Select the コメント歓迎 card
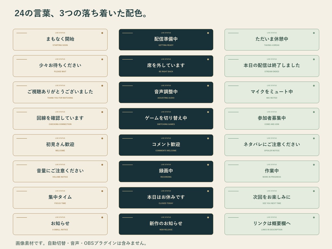The height and width of the screenshot is (249, 332). (x=166, y=145)
